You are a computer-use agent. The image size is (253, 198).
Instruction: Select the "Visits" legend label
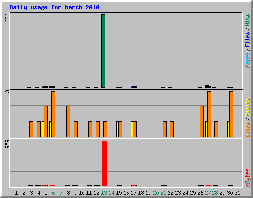coord(247,107)
